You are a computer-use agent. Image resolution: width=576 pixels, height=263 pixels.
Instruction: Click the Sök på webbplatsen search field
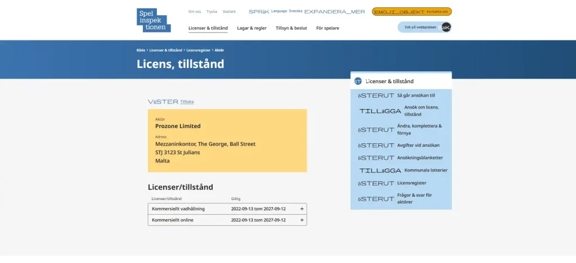pyautogui.click(x=420, y=27)
